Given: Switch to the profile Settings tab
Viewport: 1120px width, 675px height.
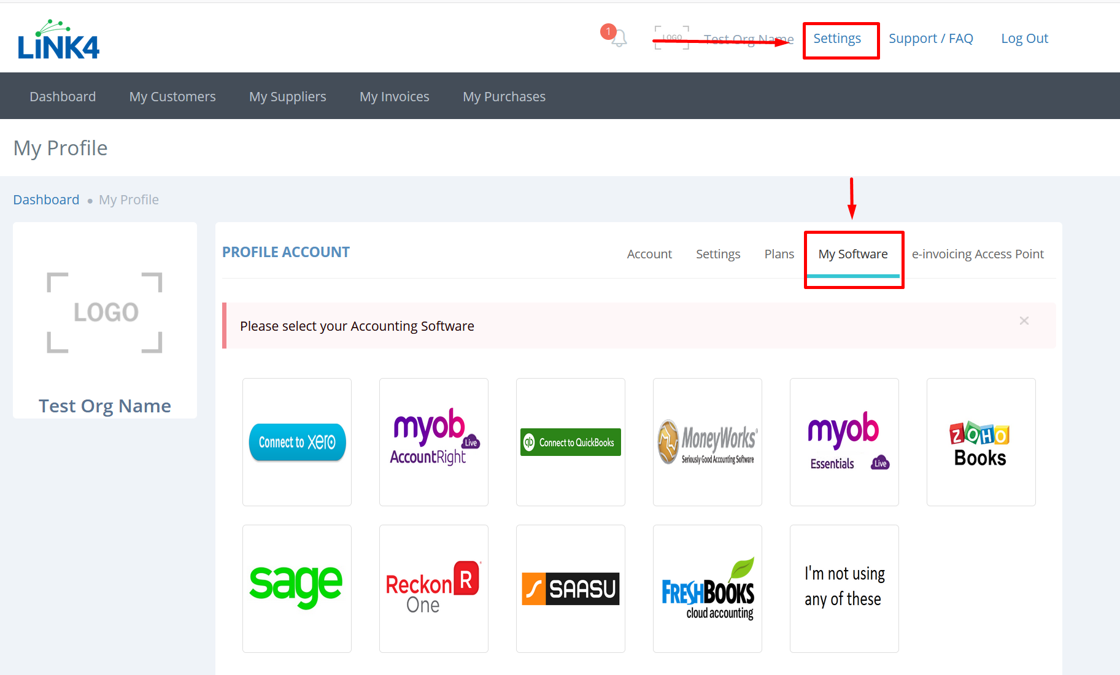Looking at the screenshot, I should tap(718, 254).
